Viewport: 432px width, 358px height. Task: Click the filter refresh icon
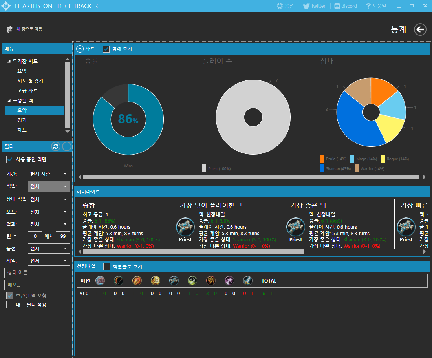(56, 146)
